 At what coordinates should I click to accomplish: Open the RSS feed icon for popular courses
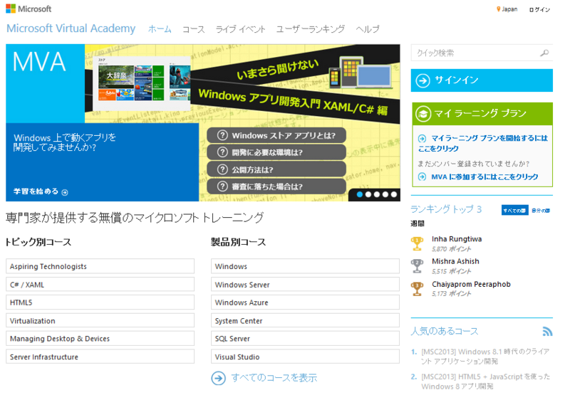tap(547, 331)
